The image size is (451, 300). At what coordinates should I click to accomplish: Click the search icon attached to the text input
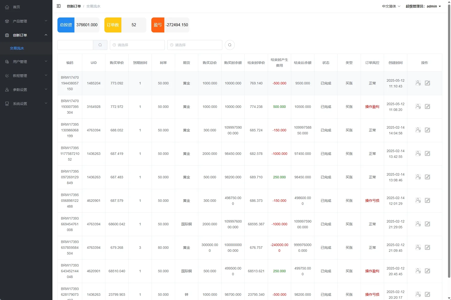pyautogui.click(x=100, y=45)
